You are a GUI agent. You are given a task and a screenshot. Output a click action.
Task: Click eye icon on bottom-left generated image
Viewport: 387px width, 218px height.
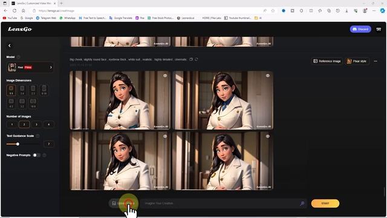[165, 136]
